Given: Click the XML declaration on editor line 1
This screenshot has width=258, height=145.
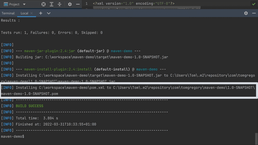Looking at the screenshot, I should [x=134, y=4].
